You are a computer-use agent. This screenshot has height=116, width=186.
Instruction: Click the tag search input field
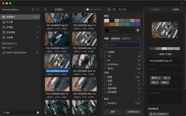point(122,45)
